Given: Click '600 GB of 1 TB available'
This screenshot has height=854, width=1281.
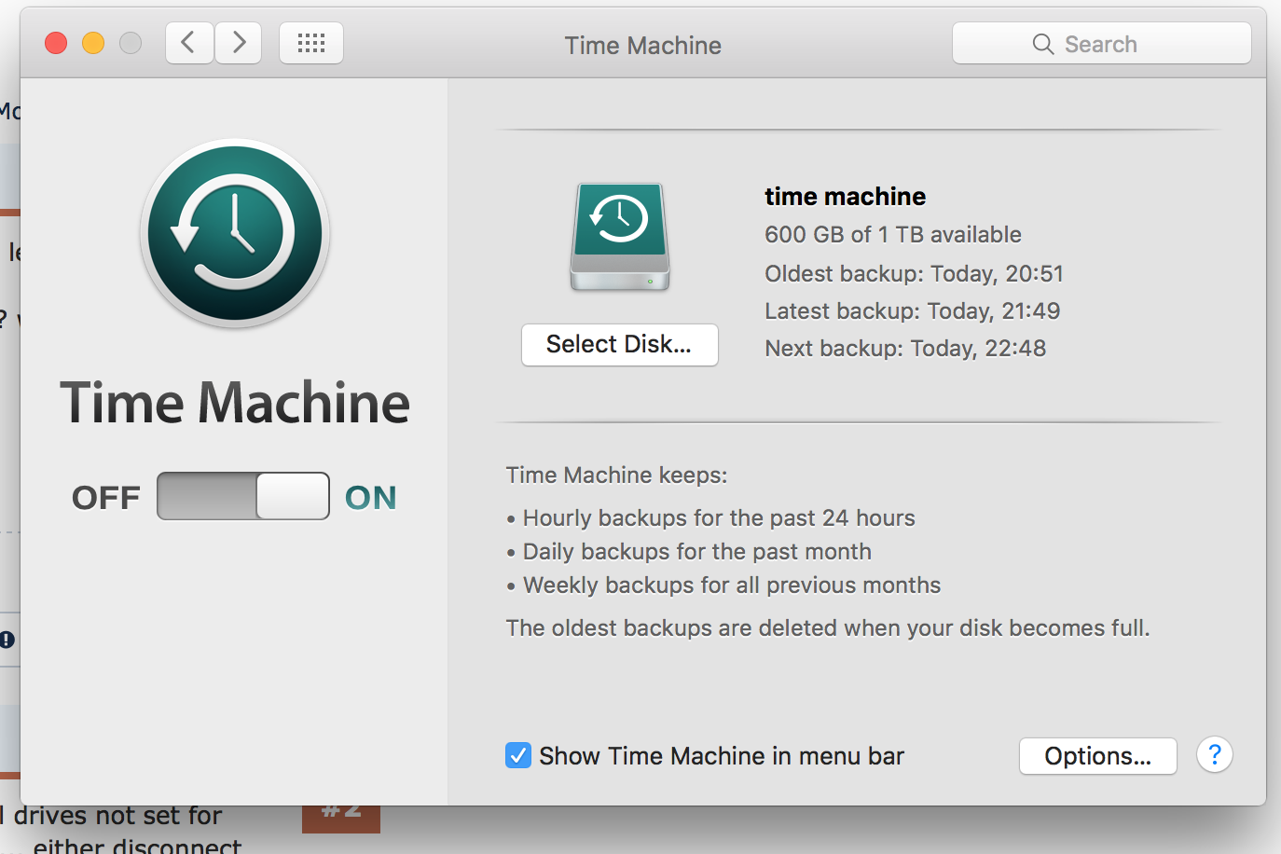Looking at the screenshot, I should point(893,235).
